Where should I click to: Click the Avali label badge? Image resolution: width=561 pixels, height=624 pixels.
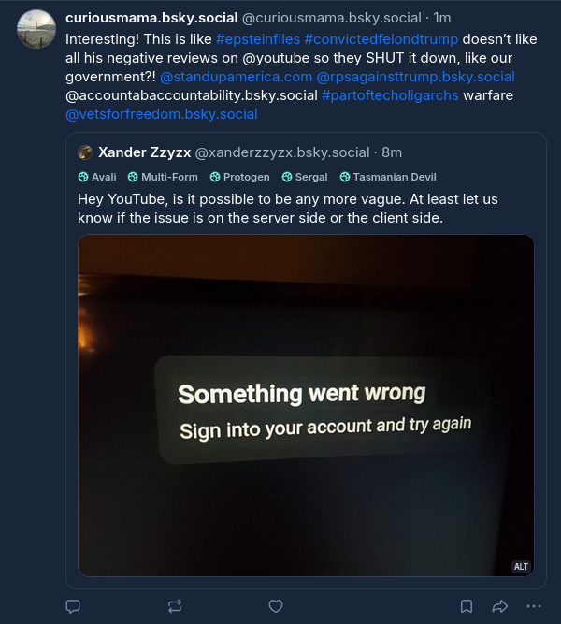(x=97, y=177)
